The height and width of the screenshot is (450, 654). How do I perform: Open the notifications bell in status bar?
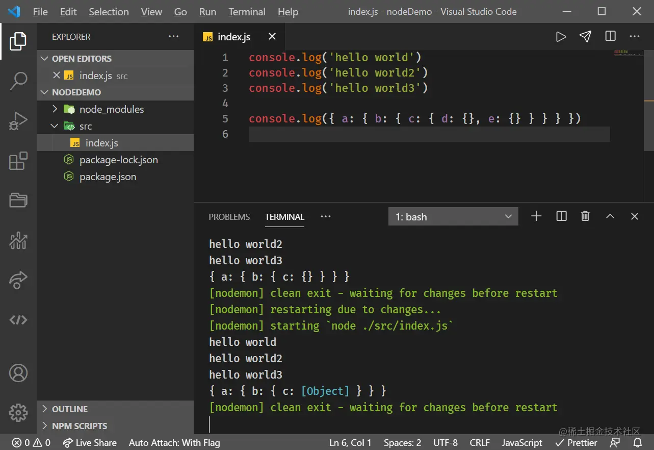638,442
